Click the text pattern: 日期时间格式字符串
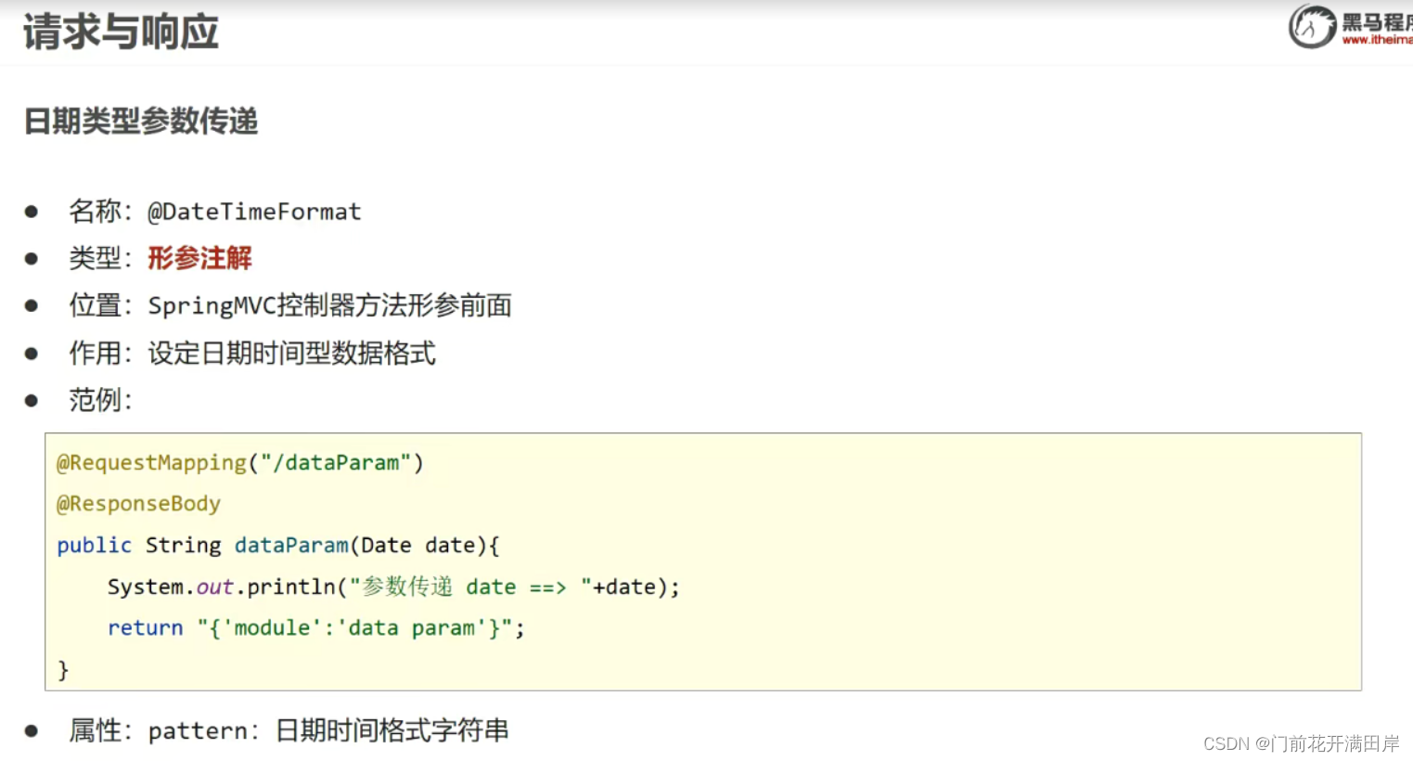This screenshot has width=1413, height=761. pos(328,731)
